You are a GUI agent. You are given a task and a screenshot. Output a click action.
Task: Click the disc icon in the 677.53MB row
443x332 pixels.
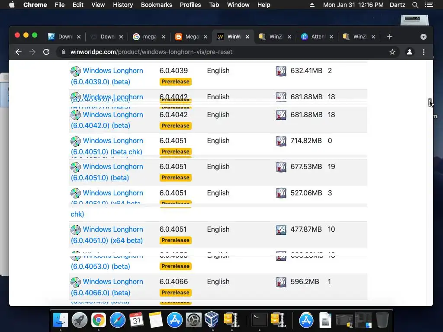[75, 167]
